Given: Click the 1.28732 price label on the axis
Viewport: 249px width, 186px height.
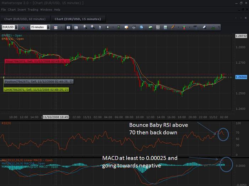Looking at the screenshot, I should 241,36.
